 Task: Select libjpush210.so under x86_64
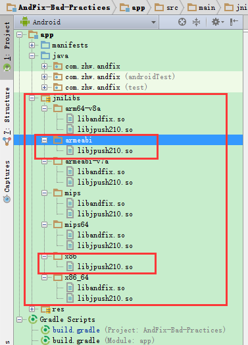[x=105, y=299]
